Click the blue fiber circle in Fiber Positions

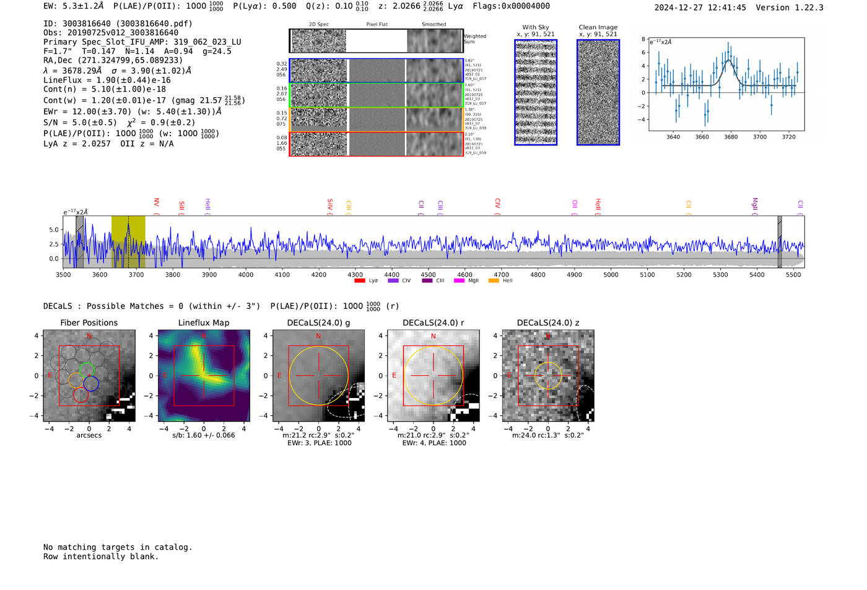point(90,383)
